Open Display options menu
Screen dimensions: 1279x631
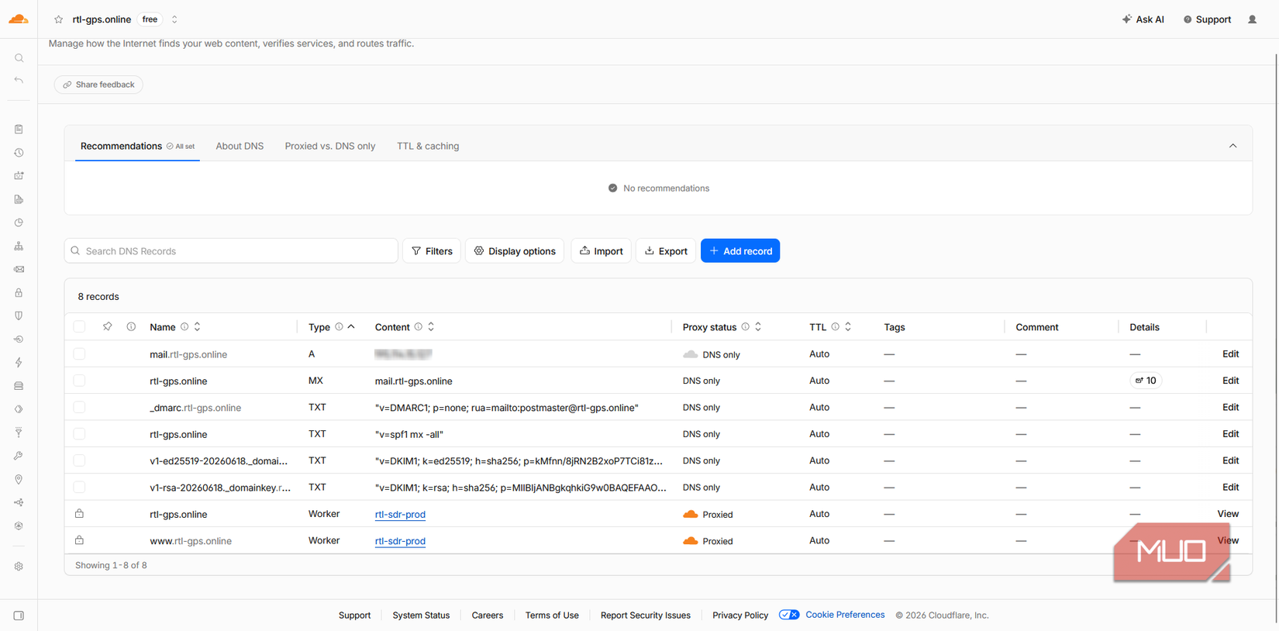[515, 251]
